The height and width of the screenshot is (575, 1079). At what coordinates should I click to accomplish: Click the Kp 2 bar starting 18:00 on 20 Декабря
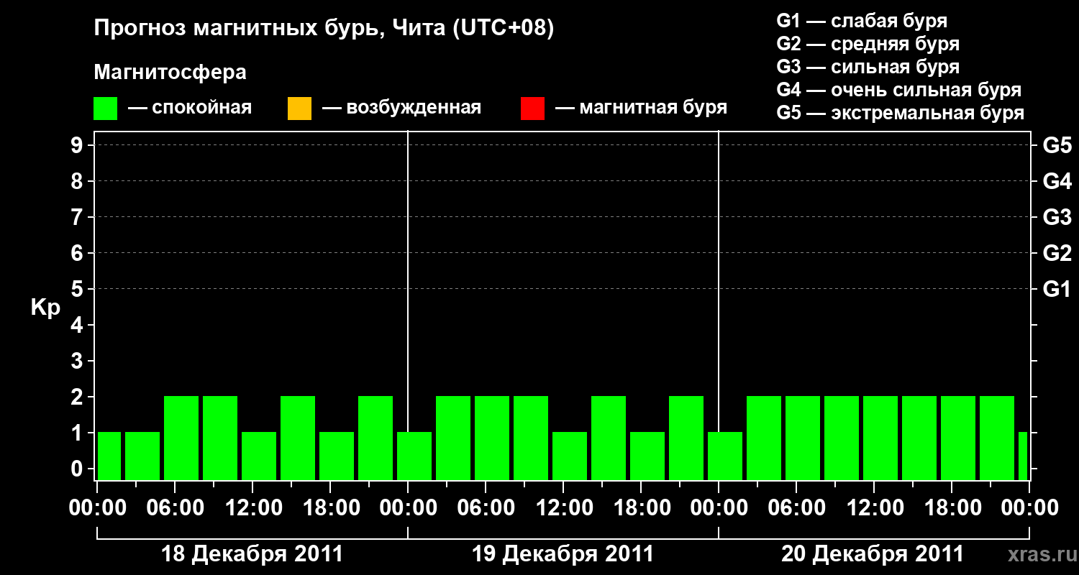(958, 438)
